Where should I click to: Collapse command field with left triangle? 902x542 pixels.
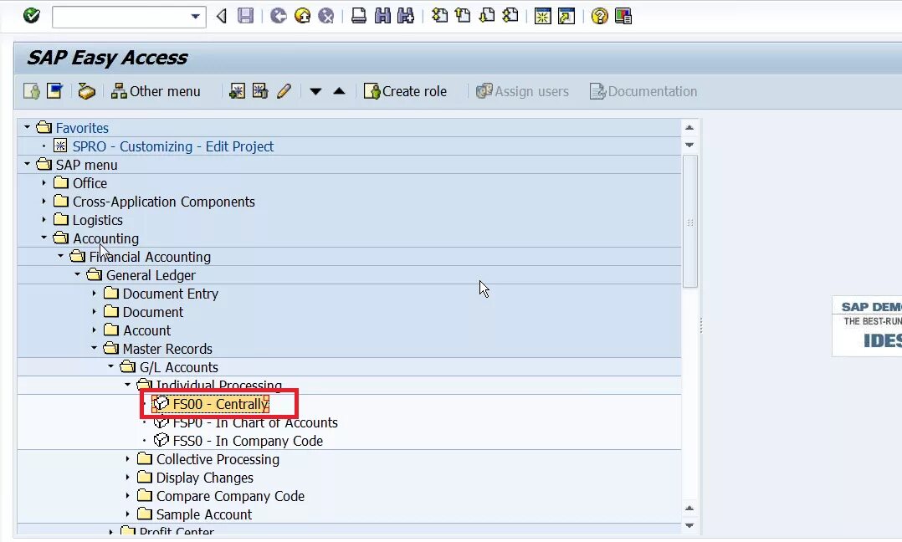coord(222,16)
